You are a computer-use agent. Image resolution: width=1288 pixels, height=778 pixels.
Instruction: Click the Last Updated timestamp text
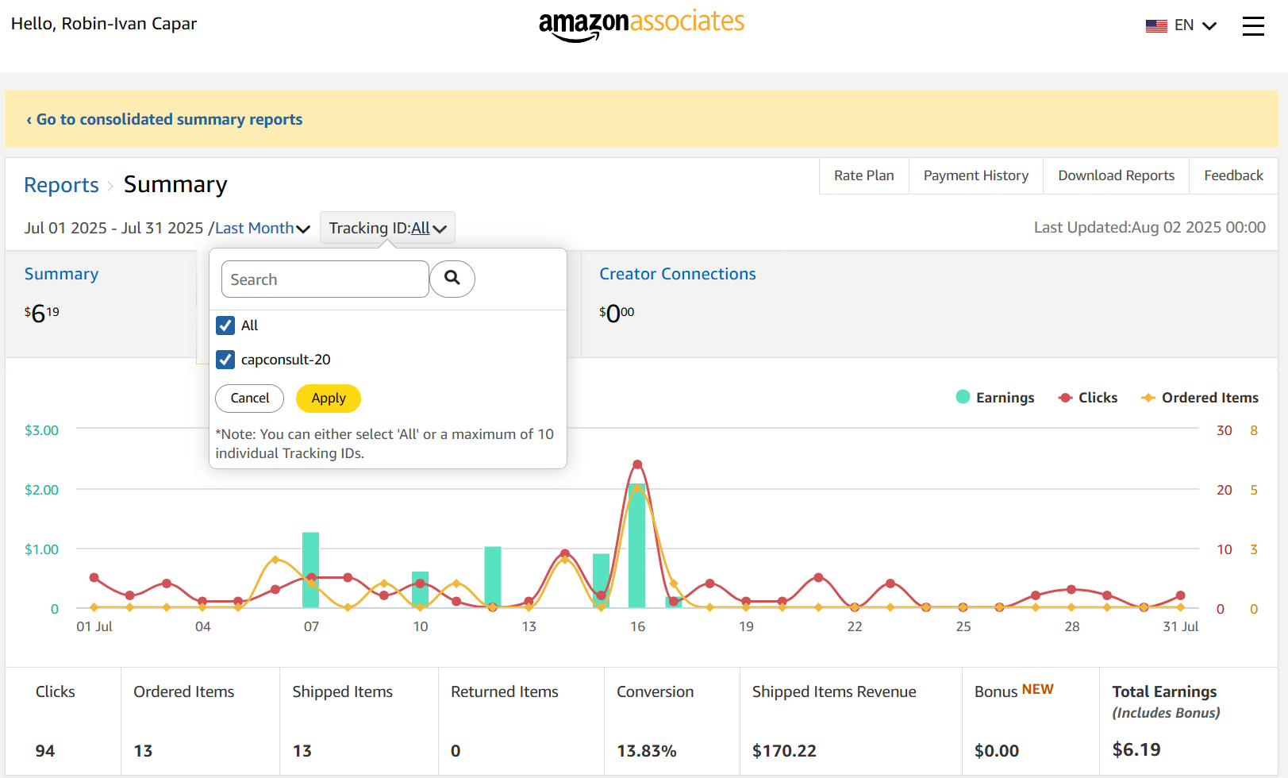coord(1149,227)
